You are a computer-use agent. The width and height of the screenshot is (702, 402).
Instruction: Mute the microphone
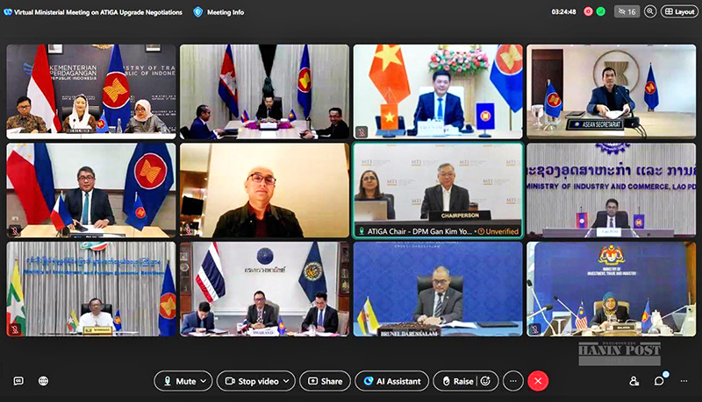click(x=178, y=381)
